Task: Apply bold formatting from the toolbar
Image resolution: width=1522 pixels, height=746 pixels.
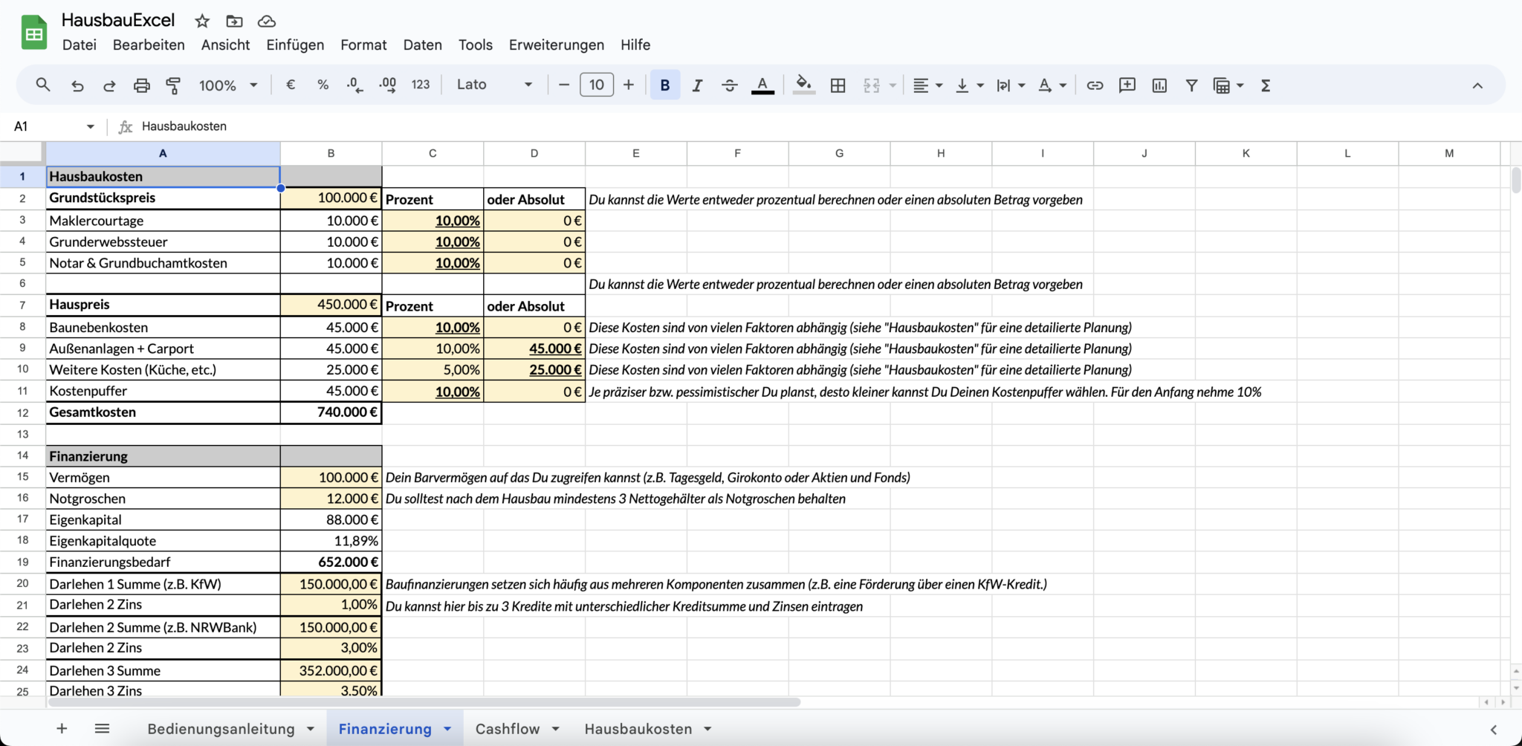Action: pos(664,85)
